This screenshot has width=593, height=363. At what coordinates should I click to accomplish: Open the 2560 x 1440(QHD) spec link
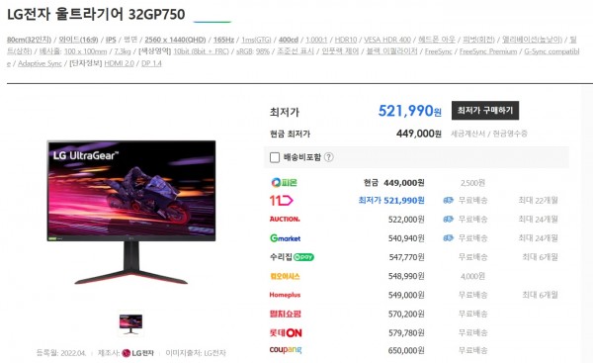(x=175, y=40)
